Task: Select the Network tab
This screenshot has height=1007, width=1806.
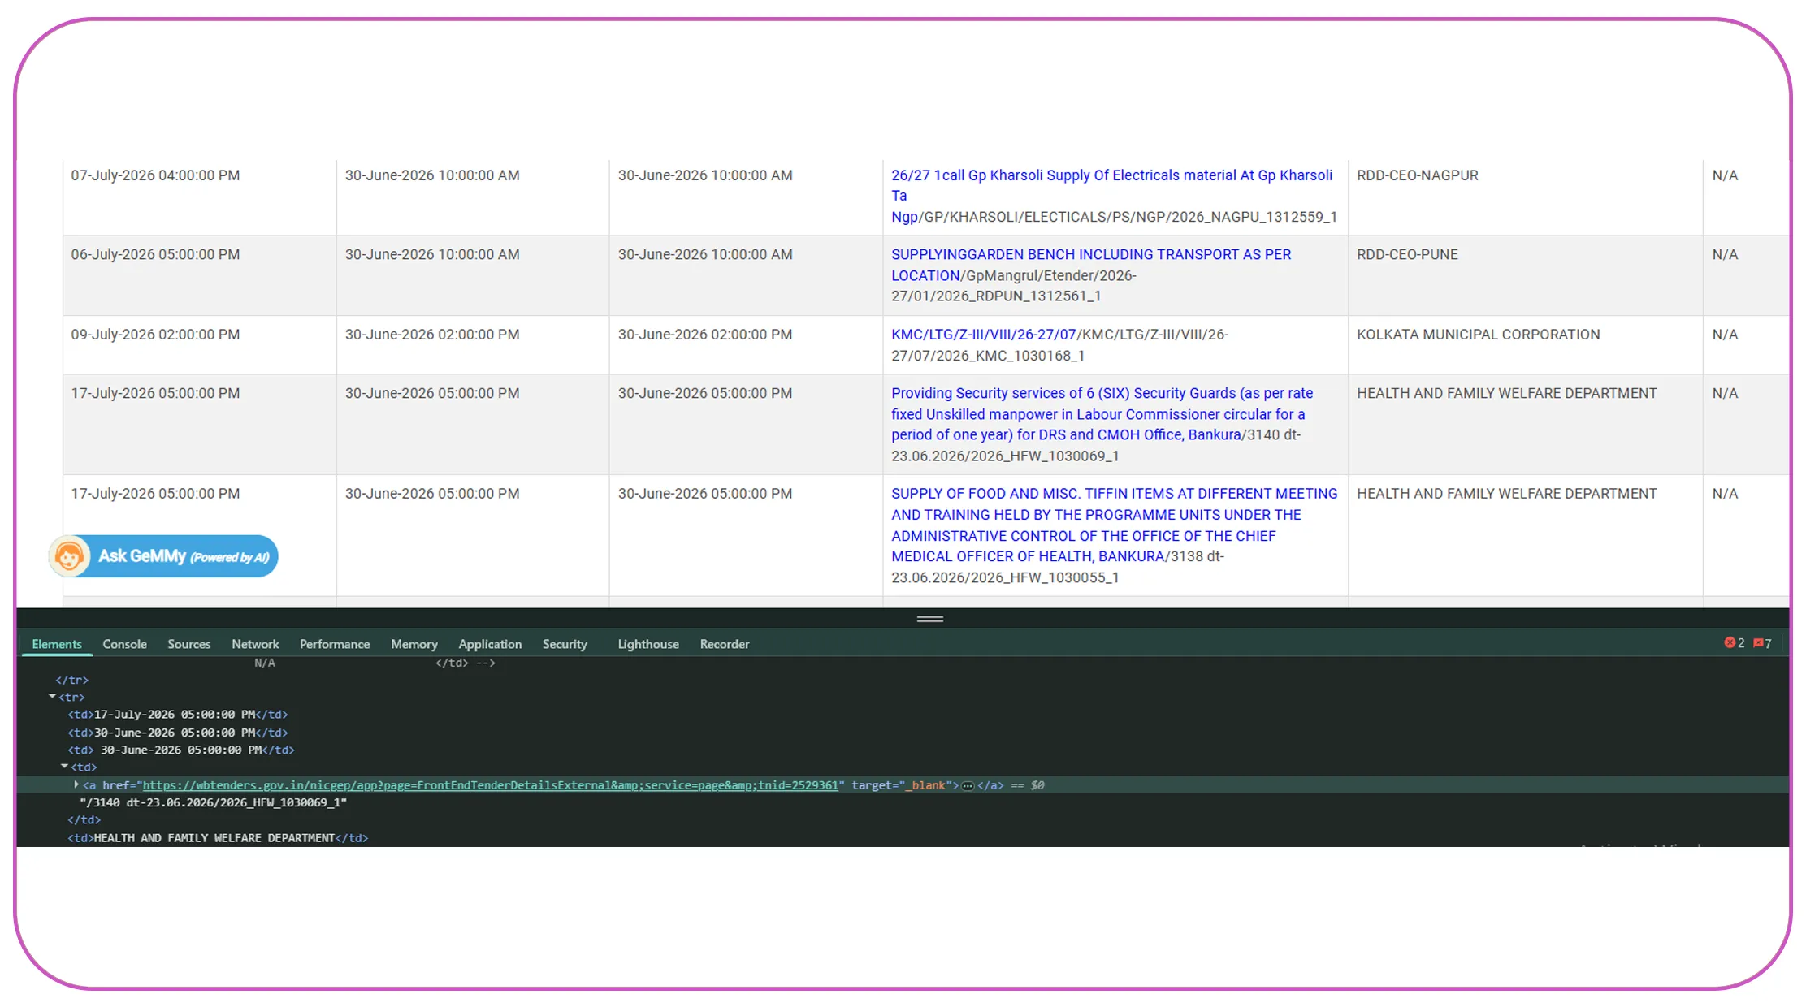Action: pos(255,644)
